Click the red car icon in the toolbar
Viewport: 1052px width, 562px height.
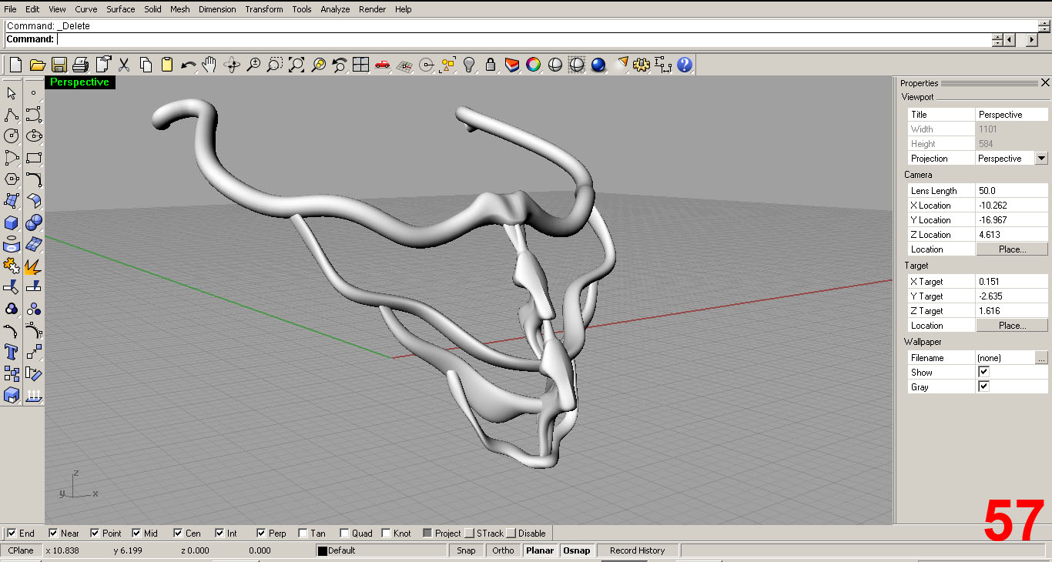(383, 65)
